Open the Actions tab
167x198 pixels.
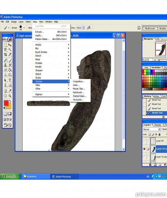click(156, 96)
